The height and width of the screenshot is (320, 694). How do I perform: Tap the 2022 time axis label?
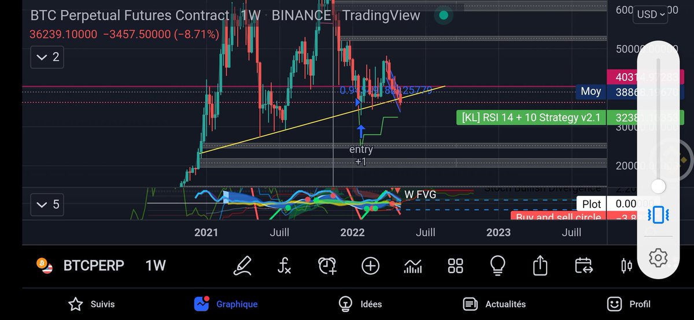(352, 232)
